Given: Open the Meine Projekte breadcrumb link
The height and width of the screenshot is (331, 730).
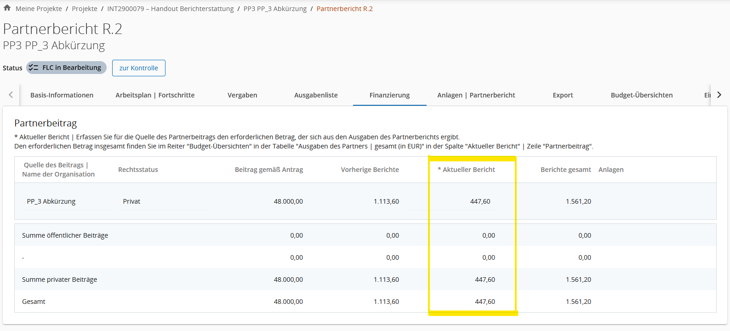Looking at the screenshot, I should (x=39, y=9).
